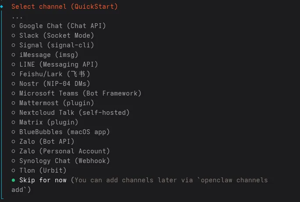Choose Feishu/Lark channel option
The height and width of the screenshot is (202, 300).
click(54, 74)
